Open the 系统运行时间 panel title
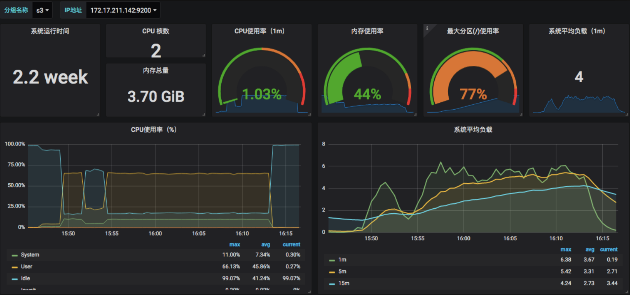Screen dimensions: 630x295 [50, 31]
